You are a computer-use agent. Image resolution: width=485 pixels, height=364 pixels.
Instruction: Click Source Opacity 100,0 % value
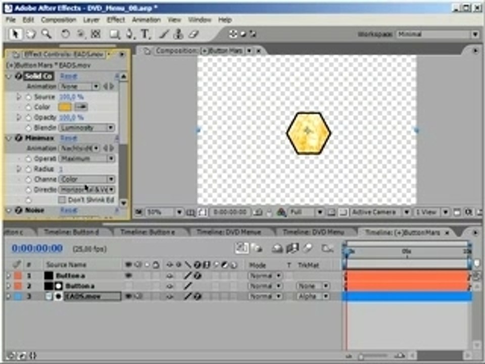(x=71, y=97)
